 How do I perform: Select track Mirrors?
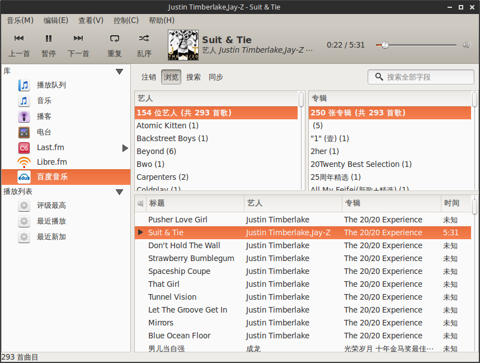(303, 323)
